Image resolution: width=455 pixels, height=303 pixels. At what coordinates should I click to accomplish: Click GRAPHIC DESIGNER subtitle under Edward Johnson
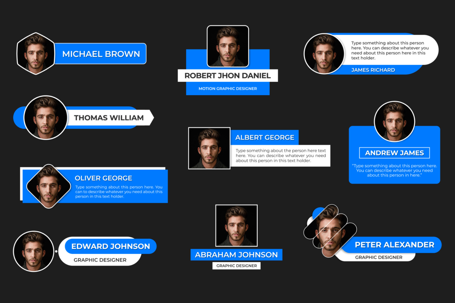click(x=100, y=260)
